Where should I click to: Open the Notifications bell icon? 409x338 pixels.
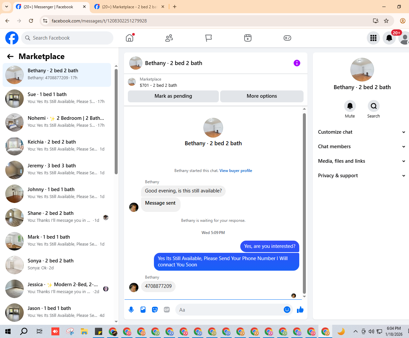pos(389,38)
